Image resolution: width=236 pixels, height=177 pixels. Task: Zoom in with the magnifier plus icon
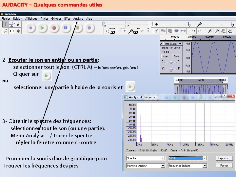(210, 31)
